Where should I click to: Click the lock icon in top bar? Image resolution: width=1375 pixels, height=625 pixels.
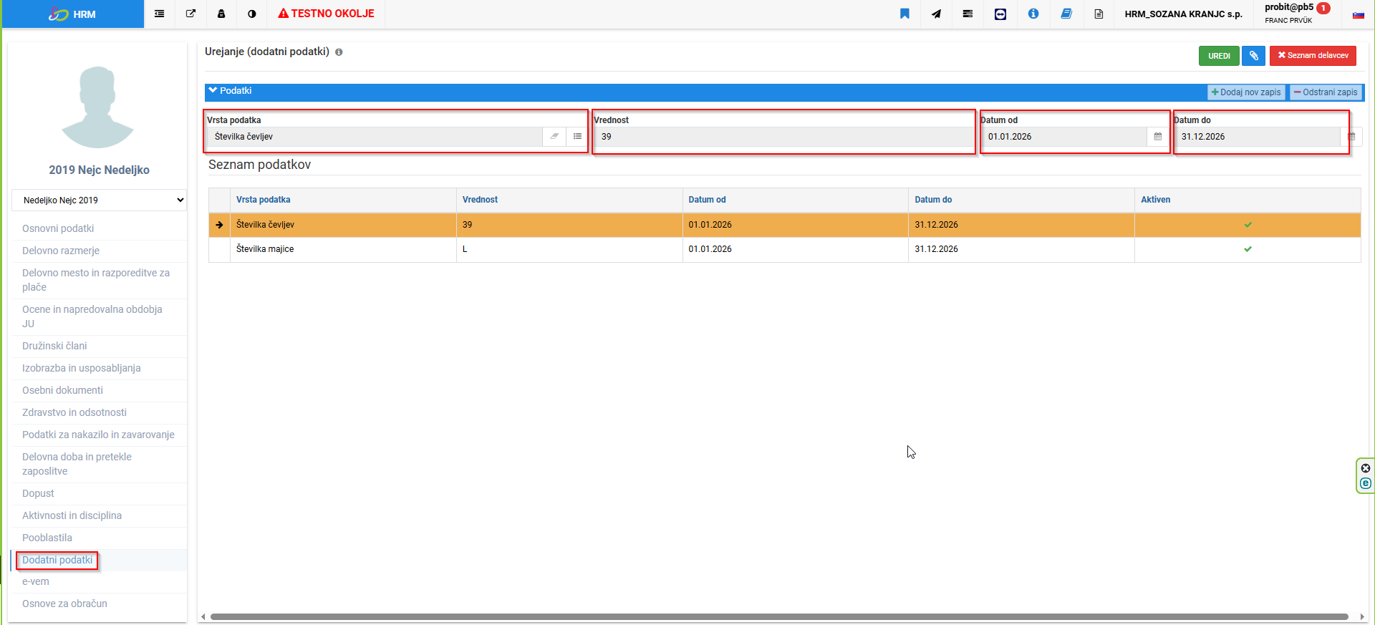(221, 14)
